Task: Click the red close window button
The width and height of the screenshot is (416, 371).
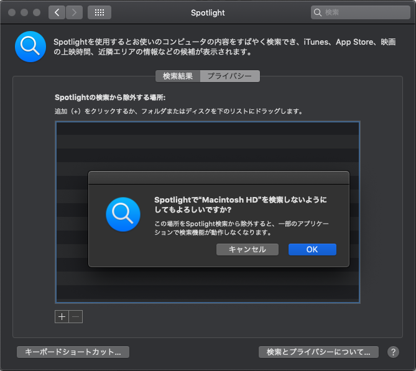Action: click(x=12, y=12)
